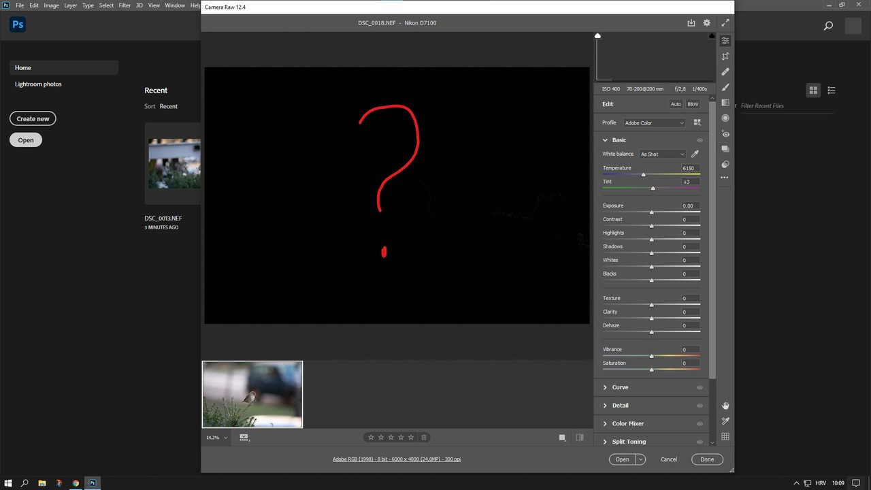Image resolution: width=871 pixels, height=490 pixels.
Task: Switch Home to grid view
Action: click(813, 90)
